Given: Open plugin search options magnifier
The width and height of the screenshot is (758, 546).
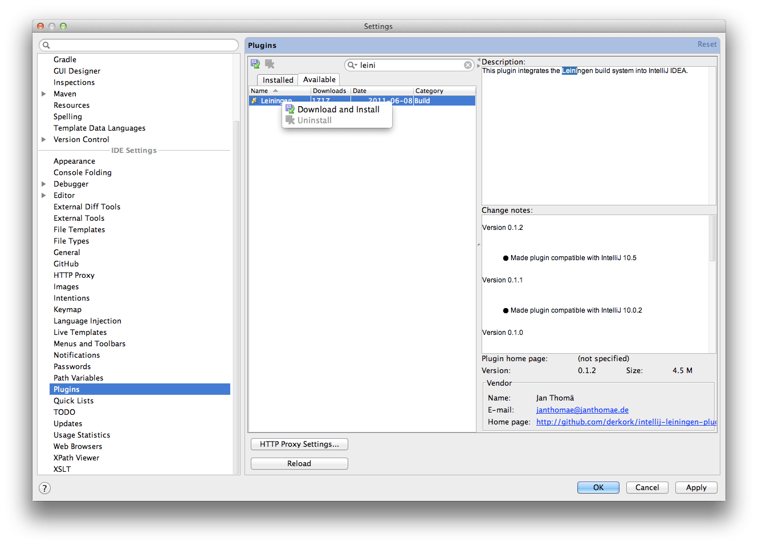Looking at the screenshot, I should coord(352,65).
